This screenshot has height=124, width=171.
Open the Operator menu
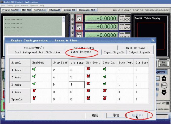tap(34, 6)
